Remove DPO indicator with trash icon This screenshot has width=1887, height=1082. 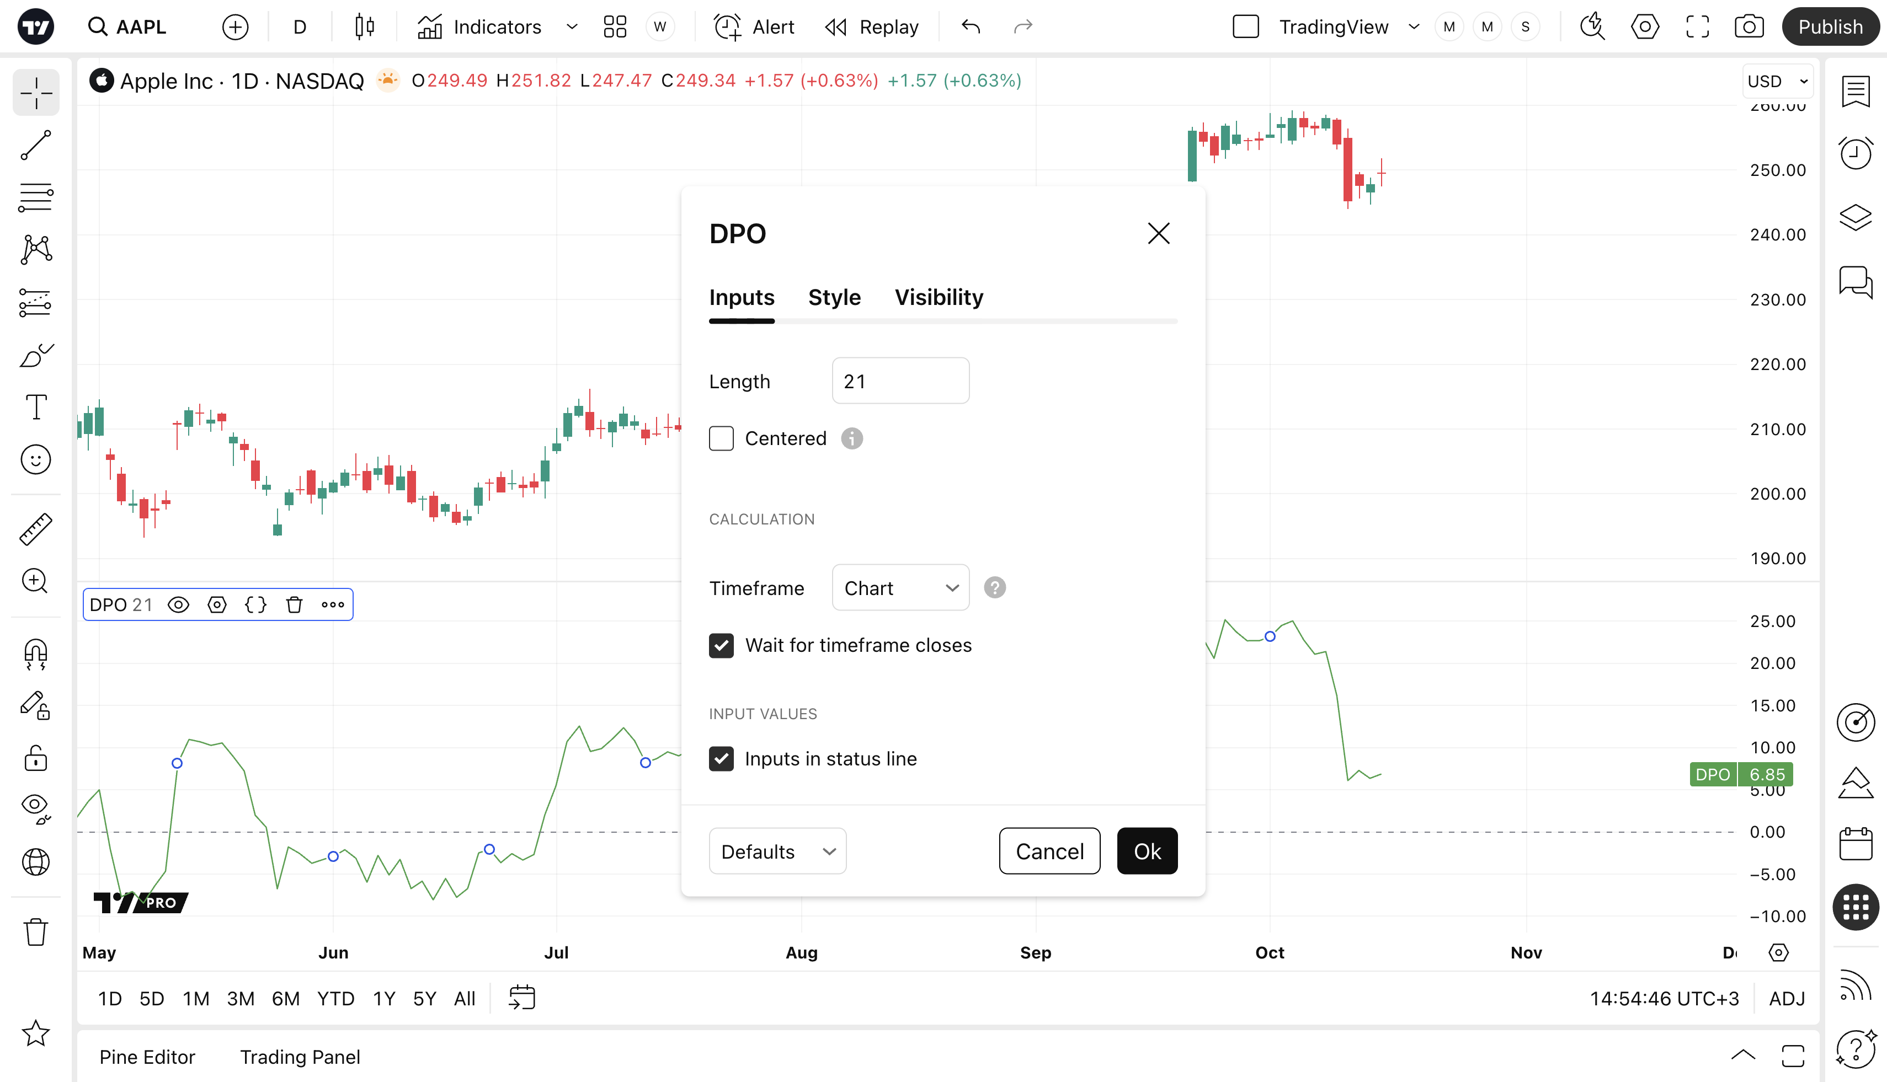click(295, 605)
